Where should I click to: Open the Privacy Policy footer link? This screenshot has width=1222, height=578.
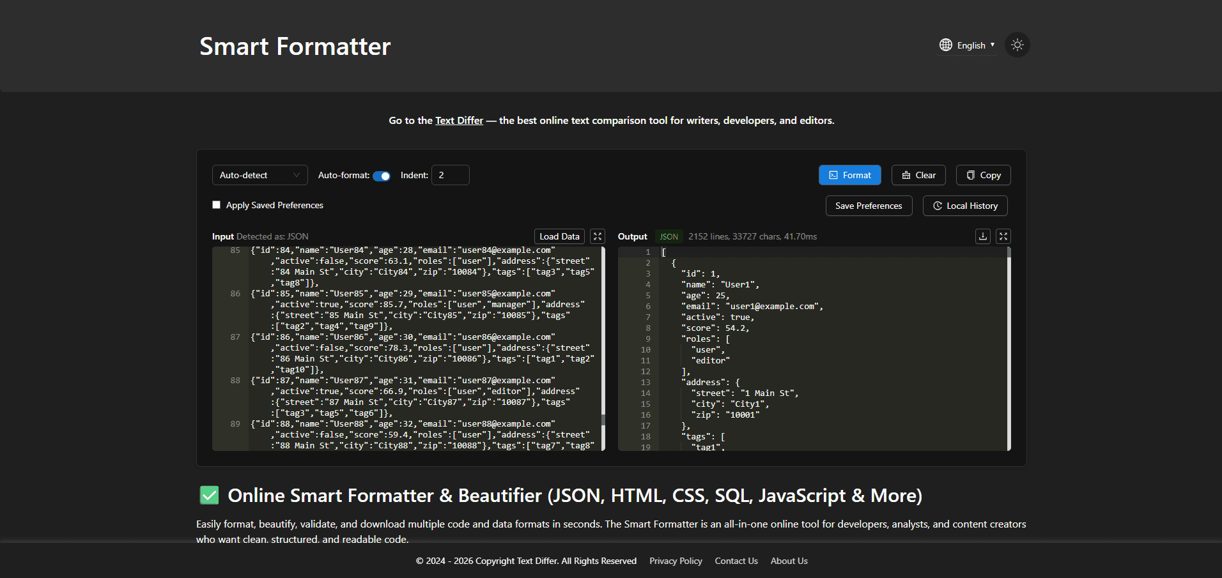(675, 561)
